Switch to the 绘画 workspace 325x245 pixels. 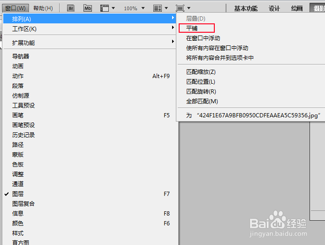(x=296, y=8)
